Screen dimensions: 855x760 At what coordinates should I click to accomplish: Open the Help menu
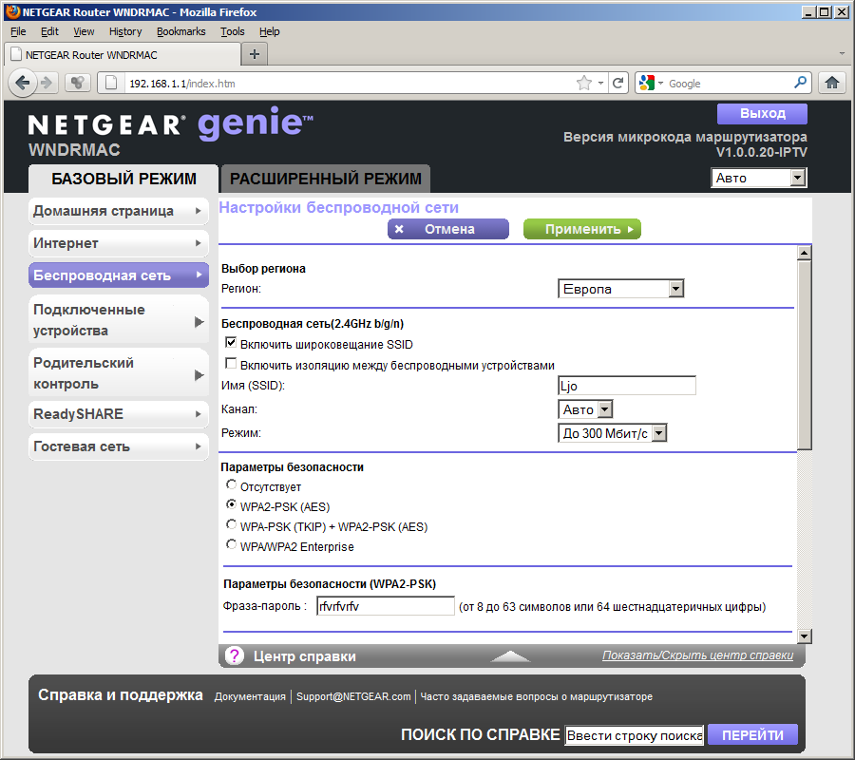pyautogui.click(x=270, y=31)
